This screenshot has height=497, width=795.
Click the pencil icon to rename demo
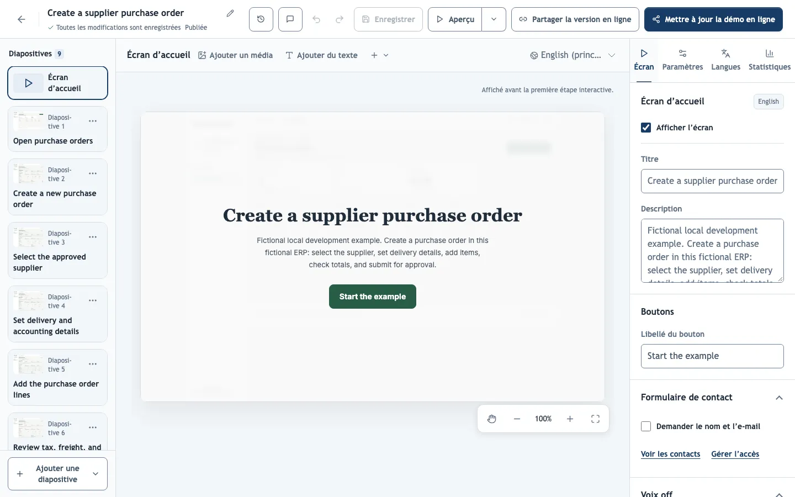coord(230,13)
